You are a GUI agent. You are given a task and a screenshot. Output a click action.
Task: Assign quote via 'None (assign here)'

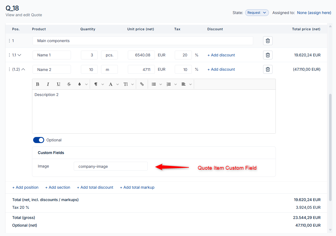coord(314,13)
